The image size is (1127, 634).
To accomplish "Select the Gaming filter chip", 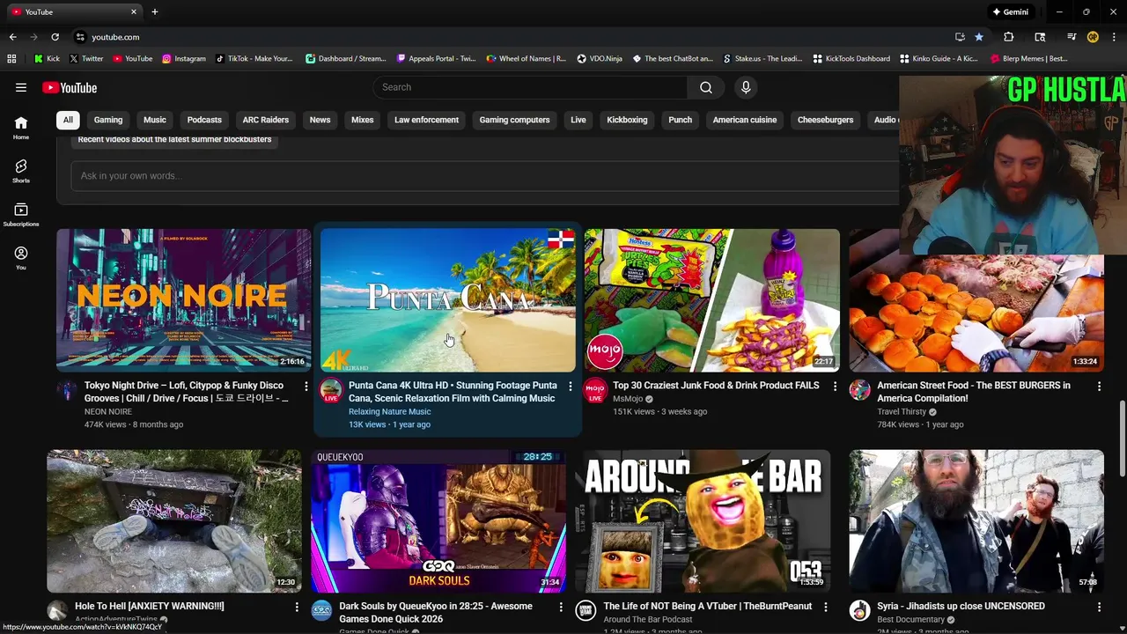I will 108,120.
